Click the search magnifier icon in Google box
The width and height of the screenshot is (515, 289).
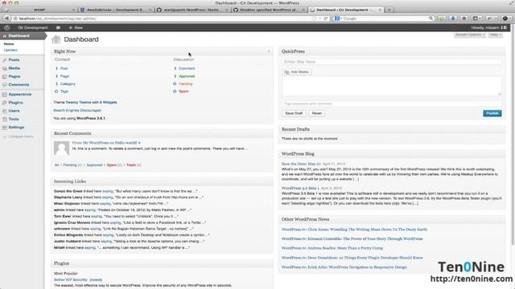coord(431,18)
